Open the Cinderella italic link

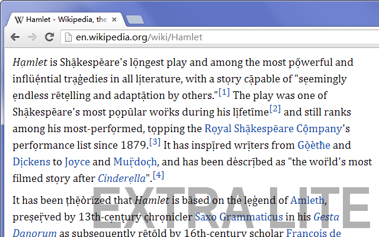pyautogui.click(x=122, y=178)
